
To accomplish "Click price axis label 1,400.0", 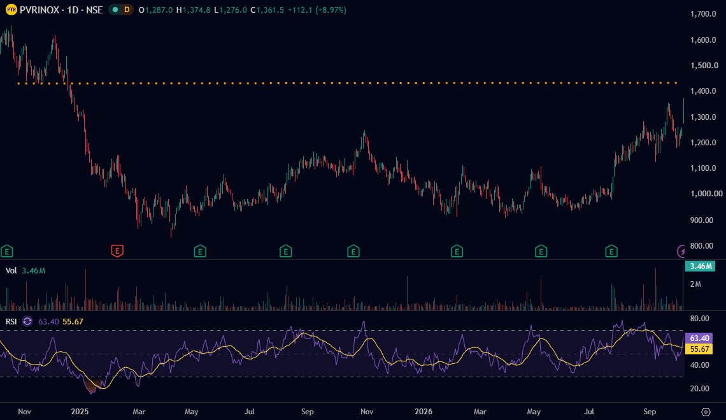I will pyautogui.click(x=703, y=91).
